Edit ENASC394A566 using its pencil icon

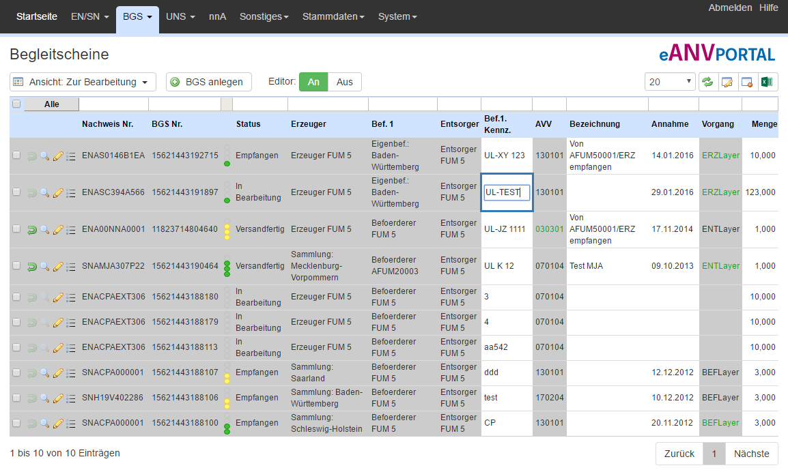tap(58, 193)
